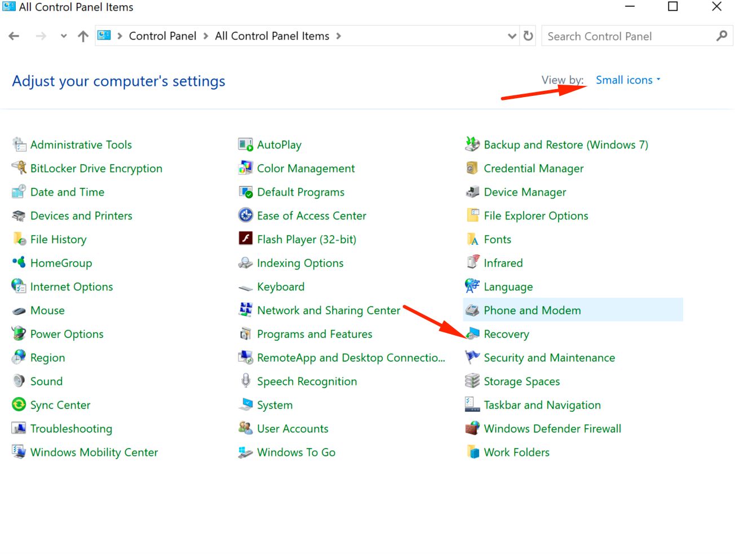The image size is (735, 554).
Task: Select the Sound speaker icon
Action: point(19,381)
